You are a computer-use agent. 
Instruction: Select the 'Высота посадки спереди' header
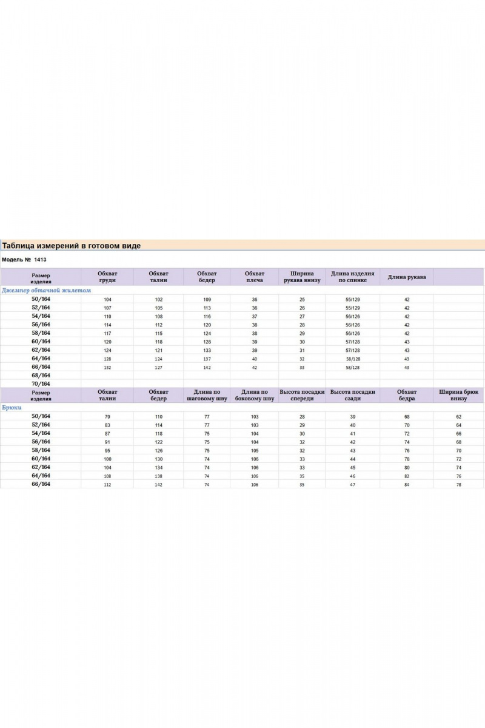[302, 395]
